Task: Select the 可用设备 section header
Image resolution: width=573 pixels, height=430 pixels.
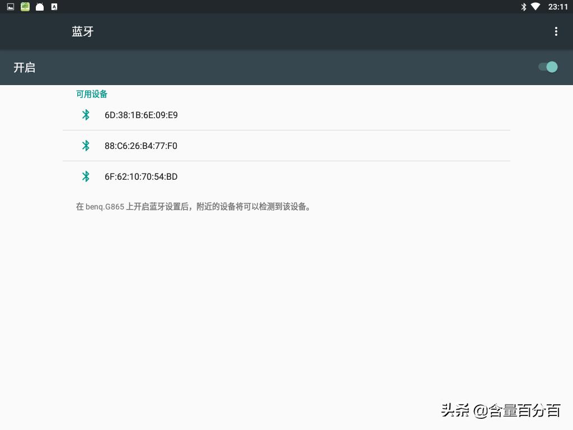Action: tap(92, 94)
